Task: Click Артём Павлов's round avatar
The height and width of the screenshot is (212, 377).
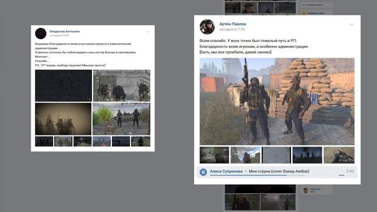Action: (x=207, y=26)
